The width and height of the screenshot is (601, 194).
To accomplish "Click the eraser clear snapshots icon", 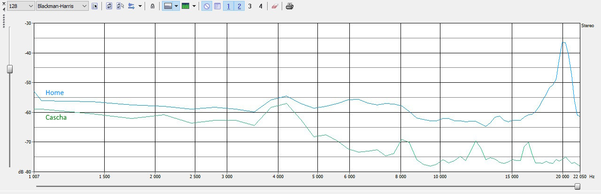I will pyautogui.click(x=275, y=6).
